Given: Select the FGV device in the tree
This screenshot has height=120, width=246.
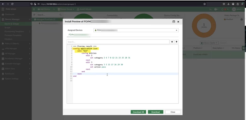Looking at the screenshot, I should [x=49, y=24].
